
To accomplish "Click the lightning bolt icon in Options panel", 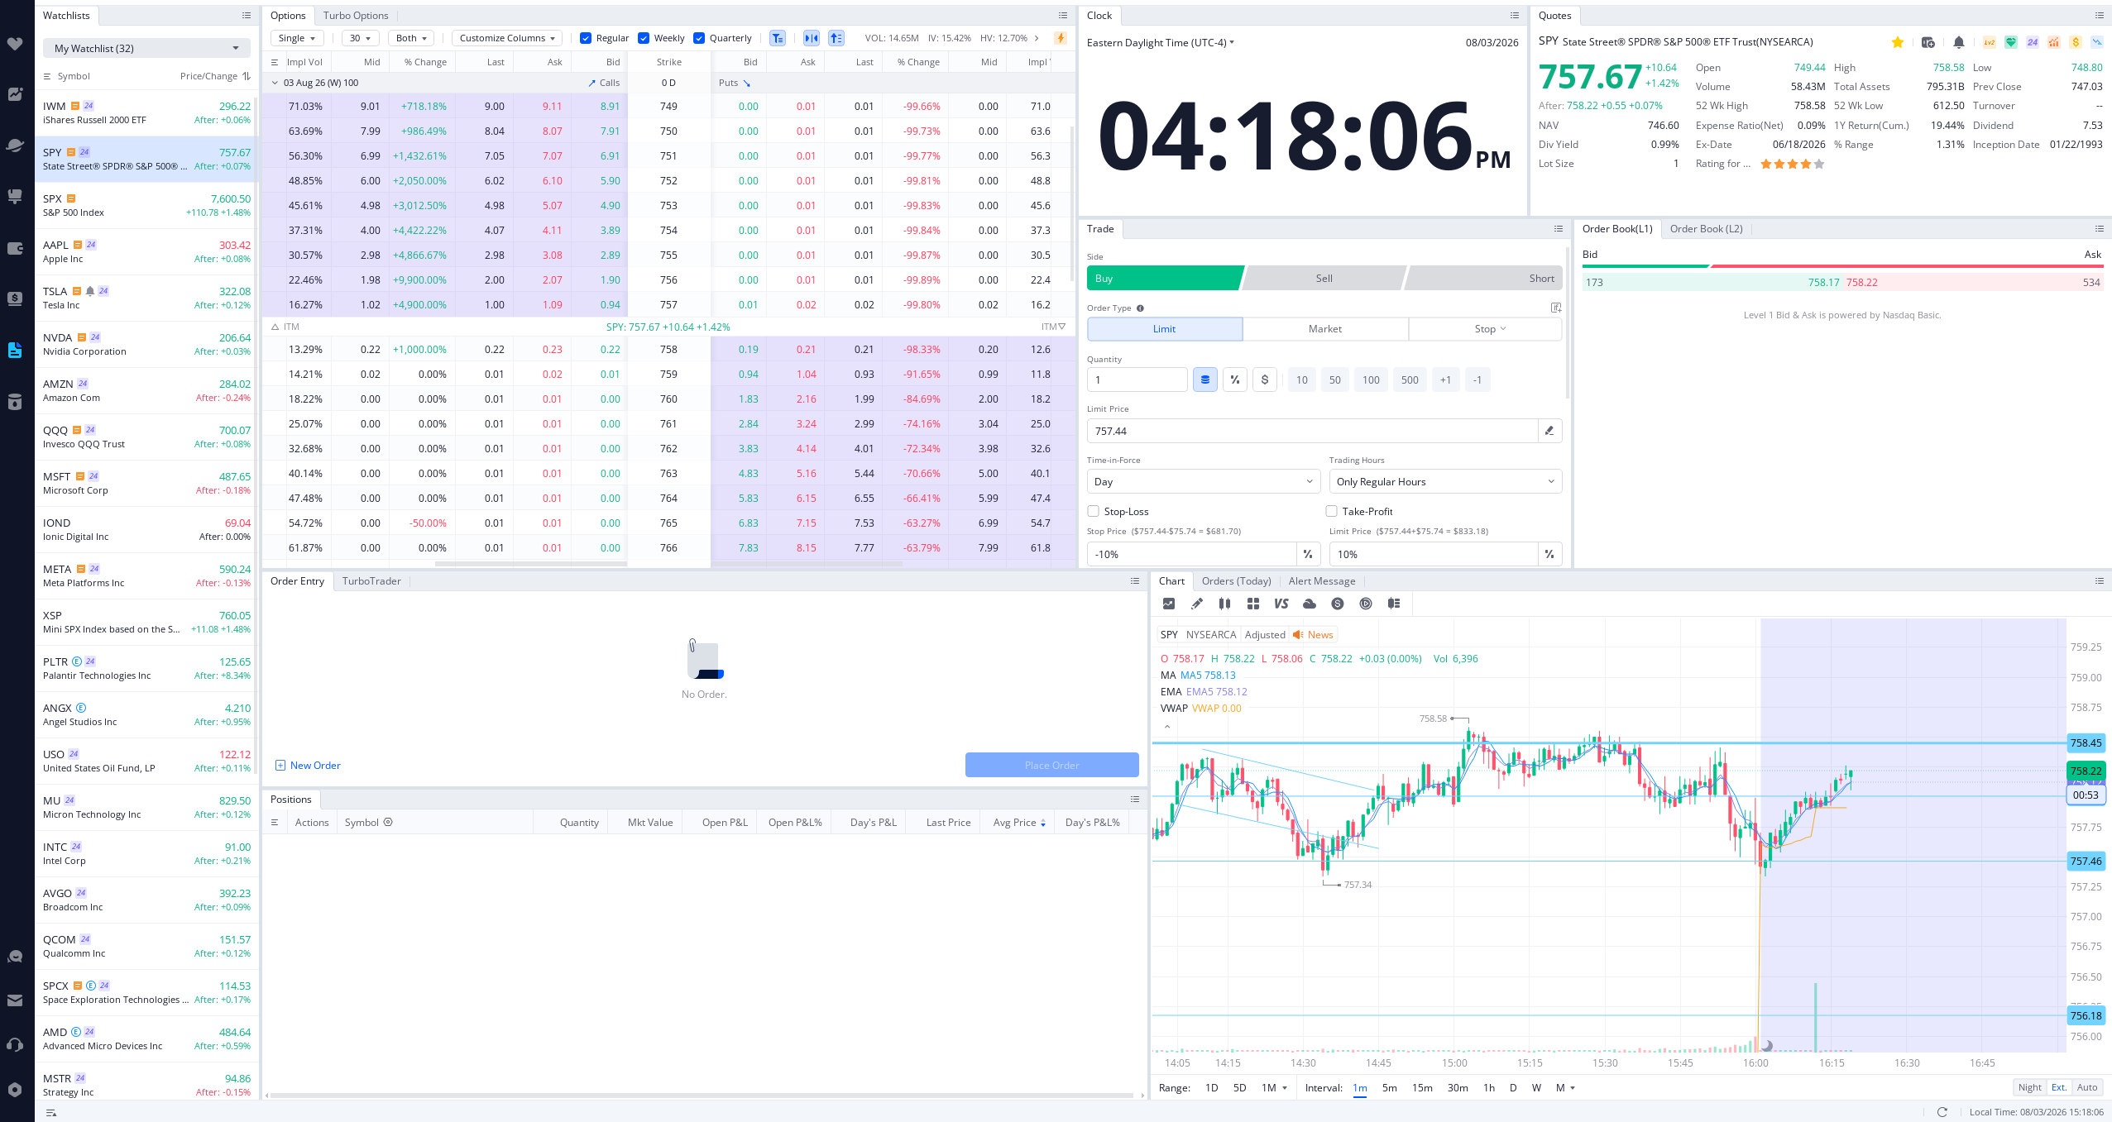I will click(x=1061, y=38).
